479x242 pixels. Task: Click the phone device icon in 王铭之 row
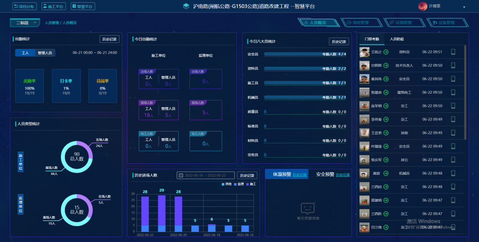(453, 52)
